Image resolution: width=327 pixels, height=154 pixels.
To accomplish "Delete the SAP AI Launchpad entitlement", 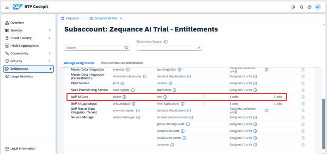I will pyautogui.click(x=303, y=103).
